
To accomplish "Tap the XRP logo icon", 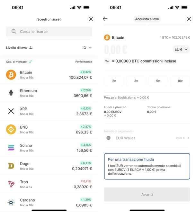I will (x=11, y=111).
